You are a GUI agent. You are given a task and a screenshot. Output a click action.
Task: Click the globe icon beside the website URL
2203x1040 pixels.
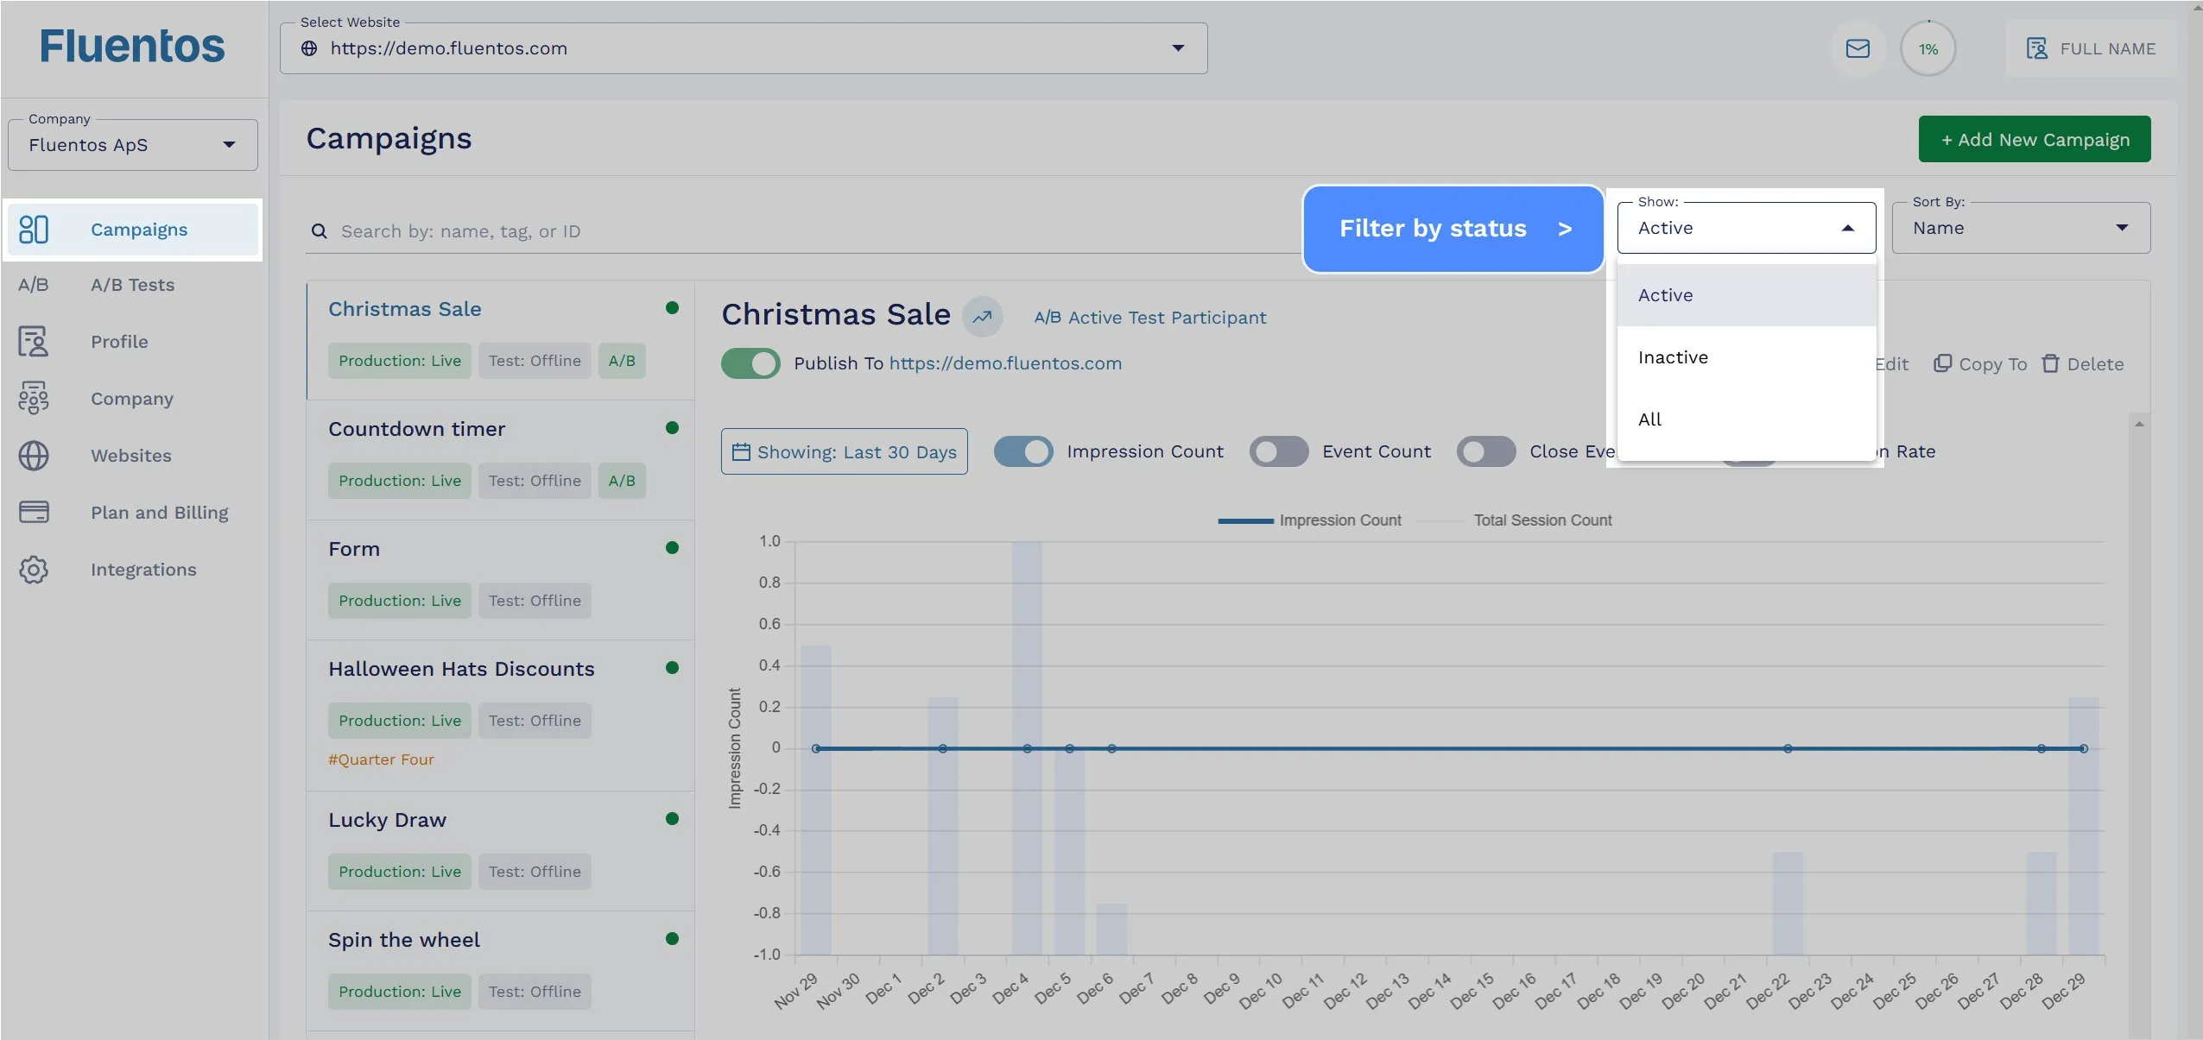[x=309, y=48]
